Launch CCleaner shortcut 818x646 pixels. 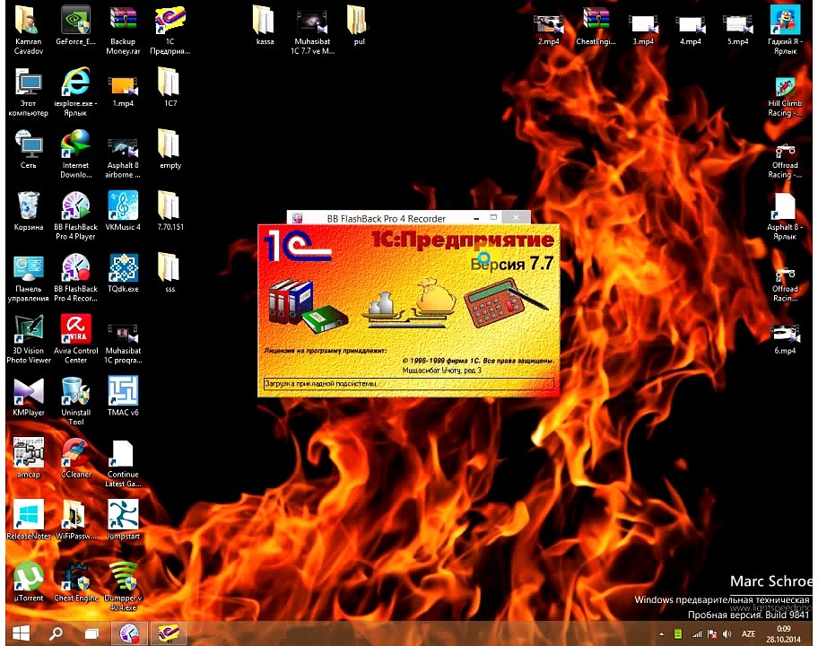75,458
